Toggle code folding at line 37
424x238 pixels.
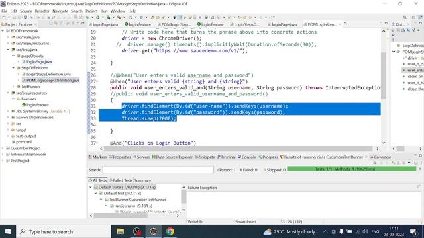[x=97, y=143]
